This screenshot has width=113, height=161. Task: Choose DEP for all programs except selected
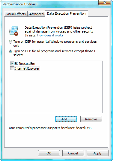(x=10, y=51)
